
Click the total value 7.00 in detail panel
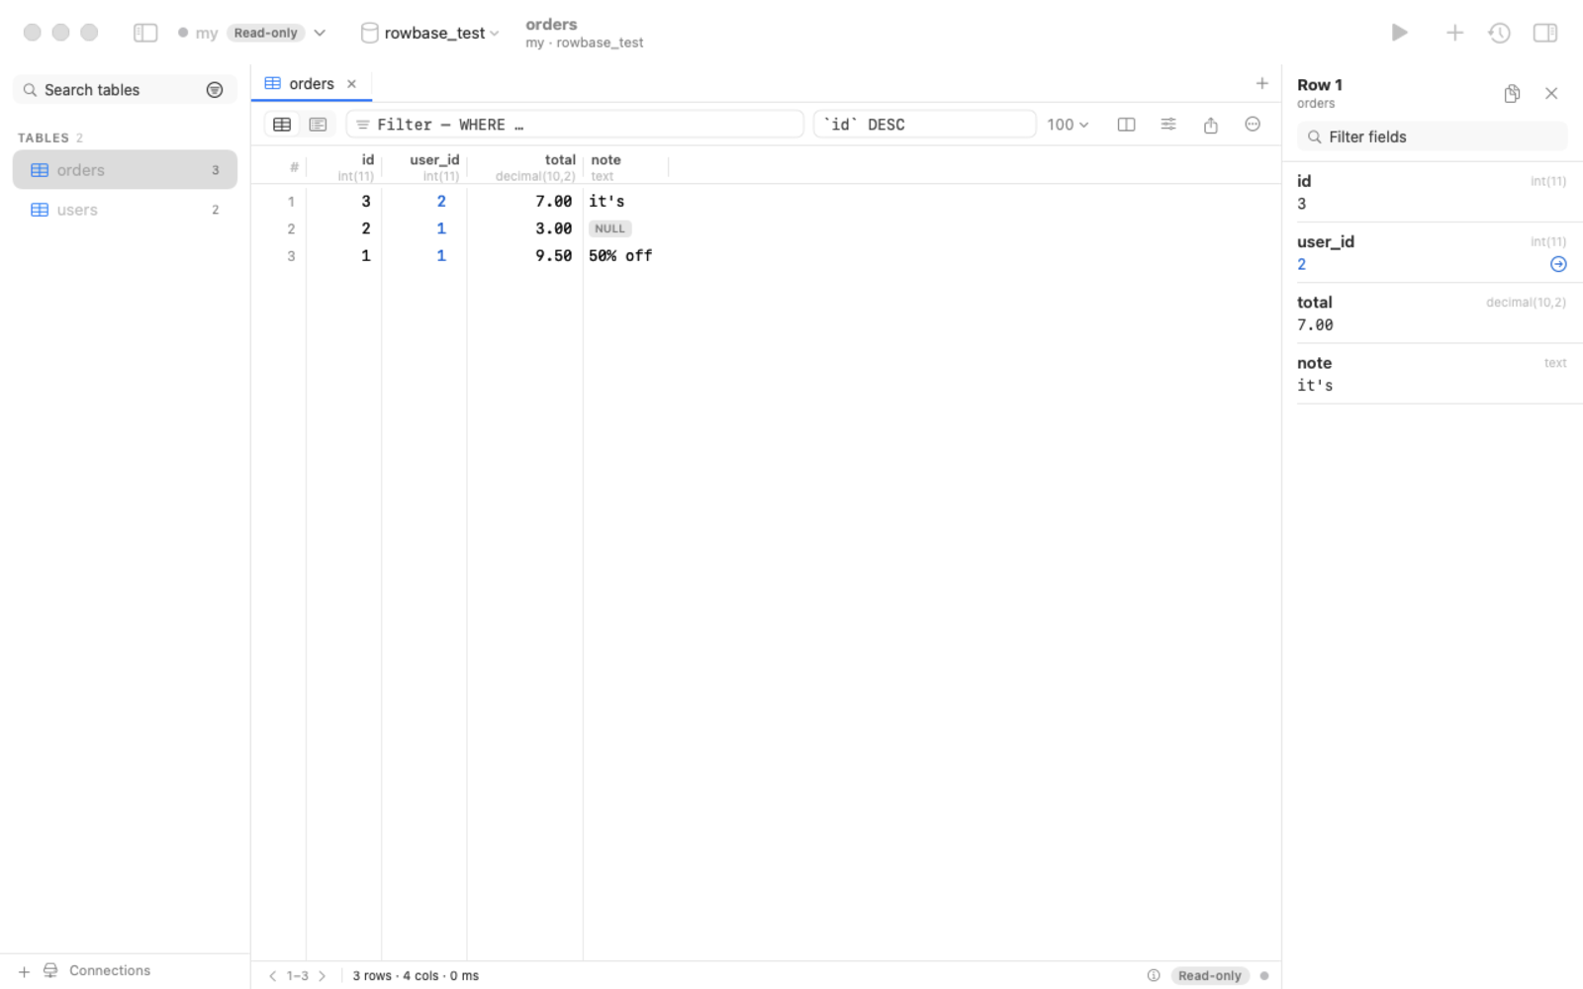coord(1315,325)
